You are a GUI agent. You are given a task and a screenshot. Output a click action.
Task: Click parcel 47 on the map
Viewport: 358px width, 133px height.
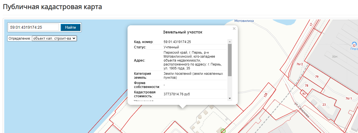point(304,94)
